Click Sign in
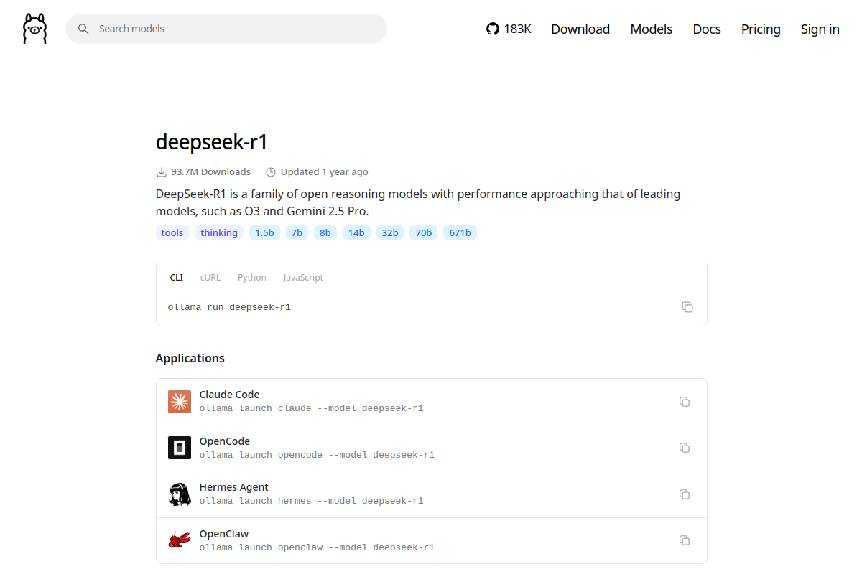The image size is (862, 574). click(820, 29)
